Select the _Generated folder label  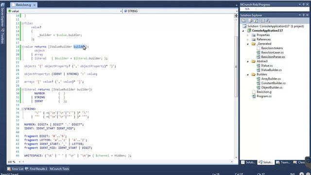[264, 44]
